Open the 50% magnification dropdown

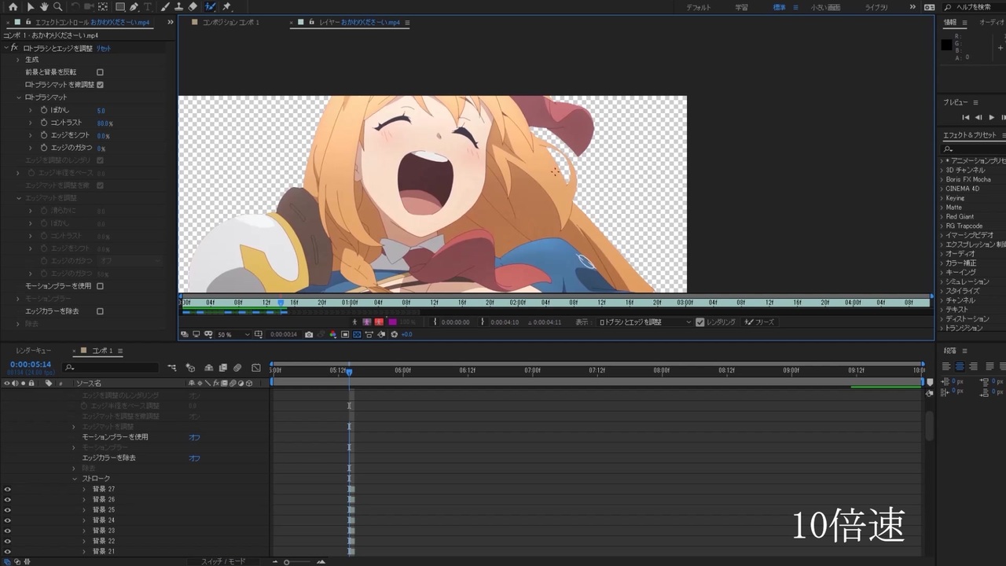tap(233, 334)
